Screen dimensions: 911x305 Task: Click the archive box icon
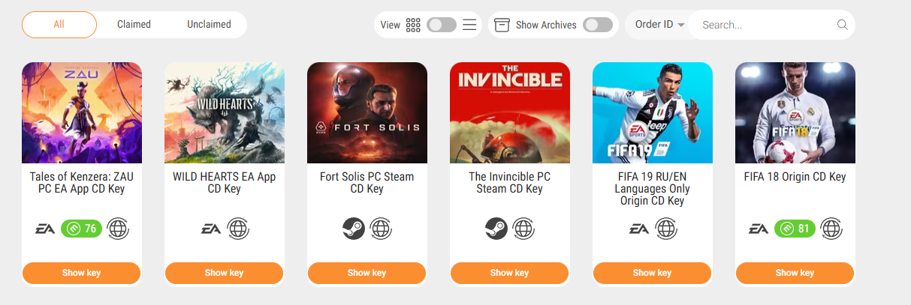click(502, 25)
